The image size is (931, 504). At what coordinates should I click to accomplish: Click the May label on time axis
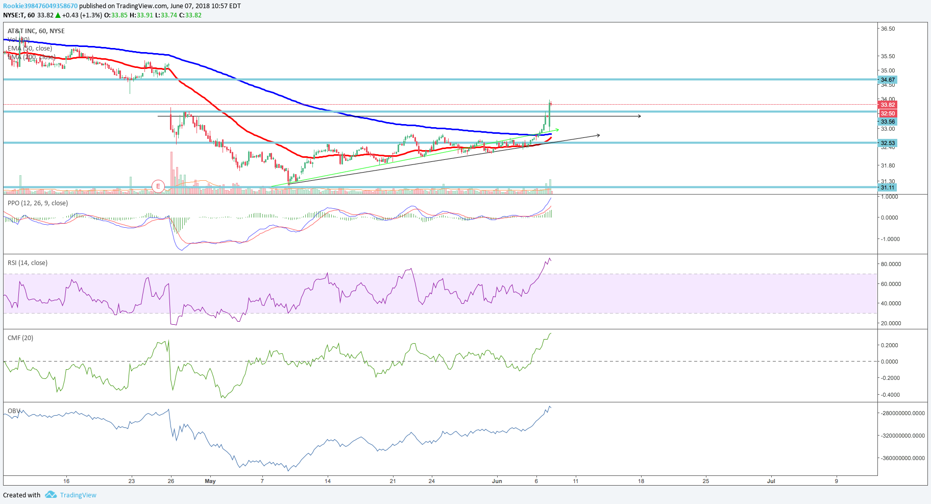[210, 481]
